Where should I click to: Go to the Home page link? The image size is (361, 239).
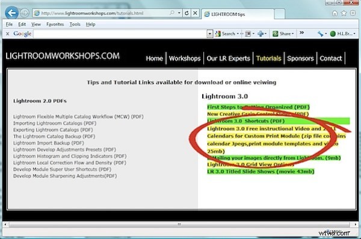point(154,58)
